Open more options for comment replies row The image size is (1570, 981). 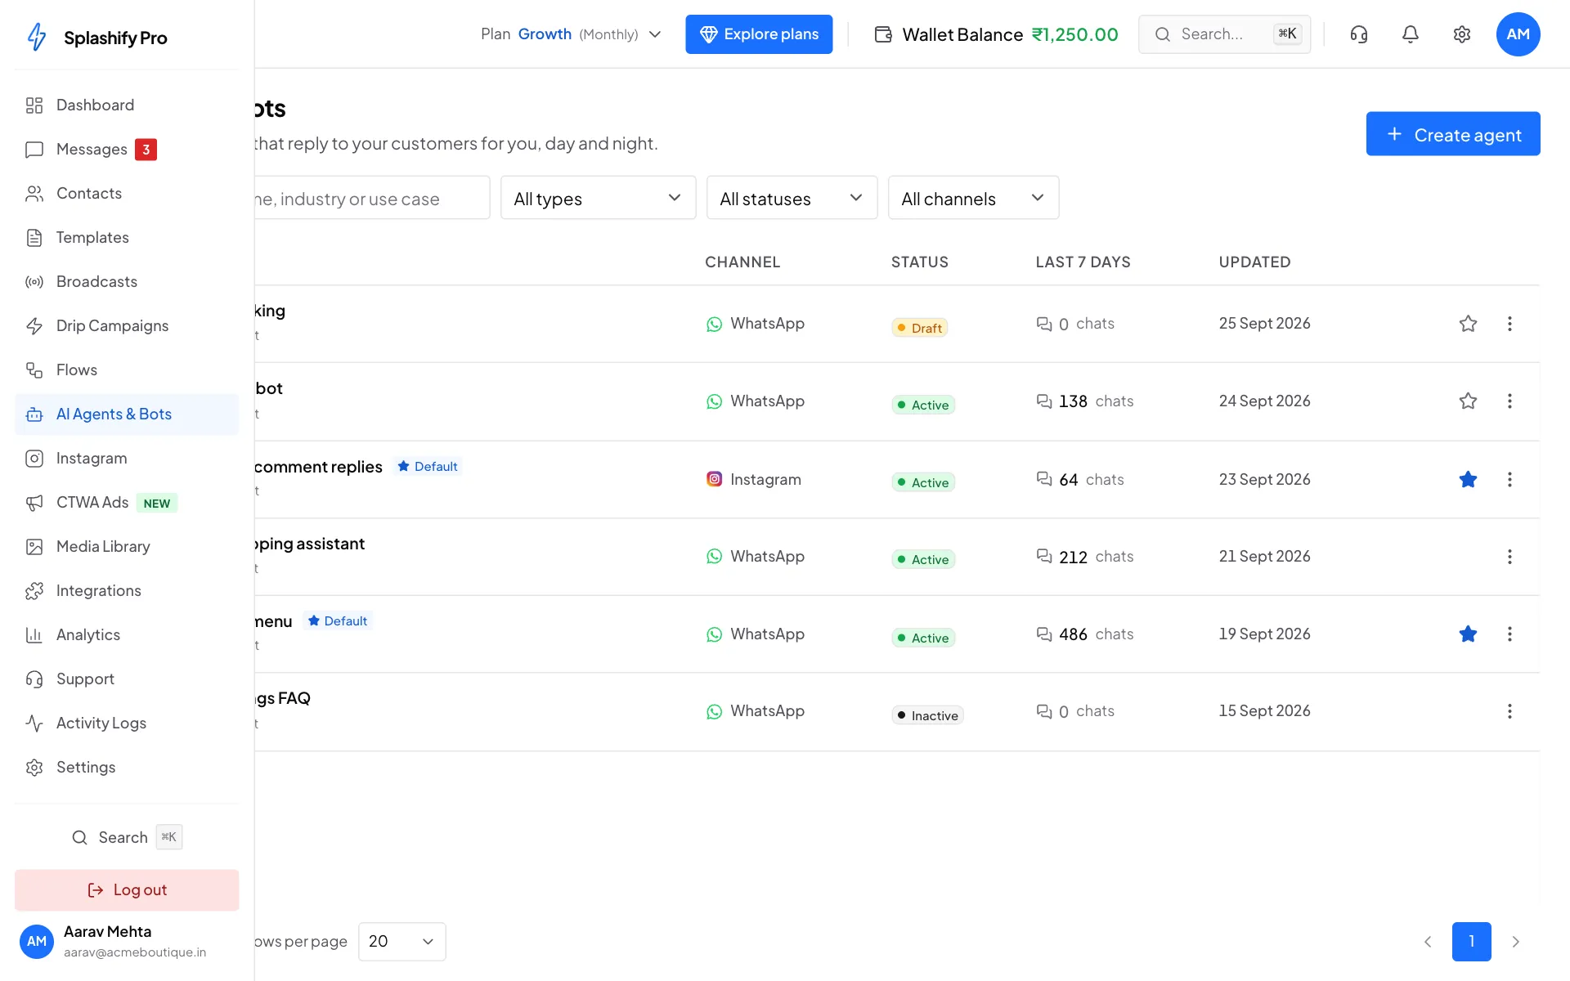pyautogui.click(x=1509, y=480)
